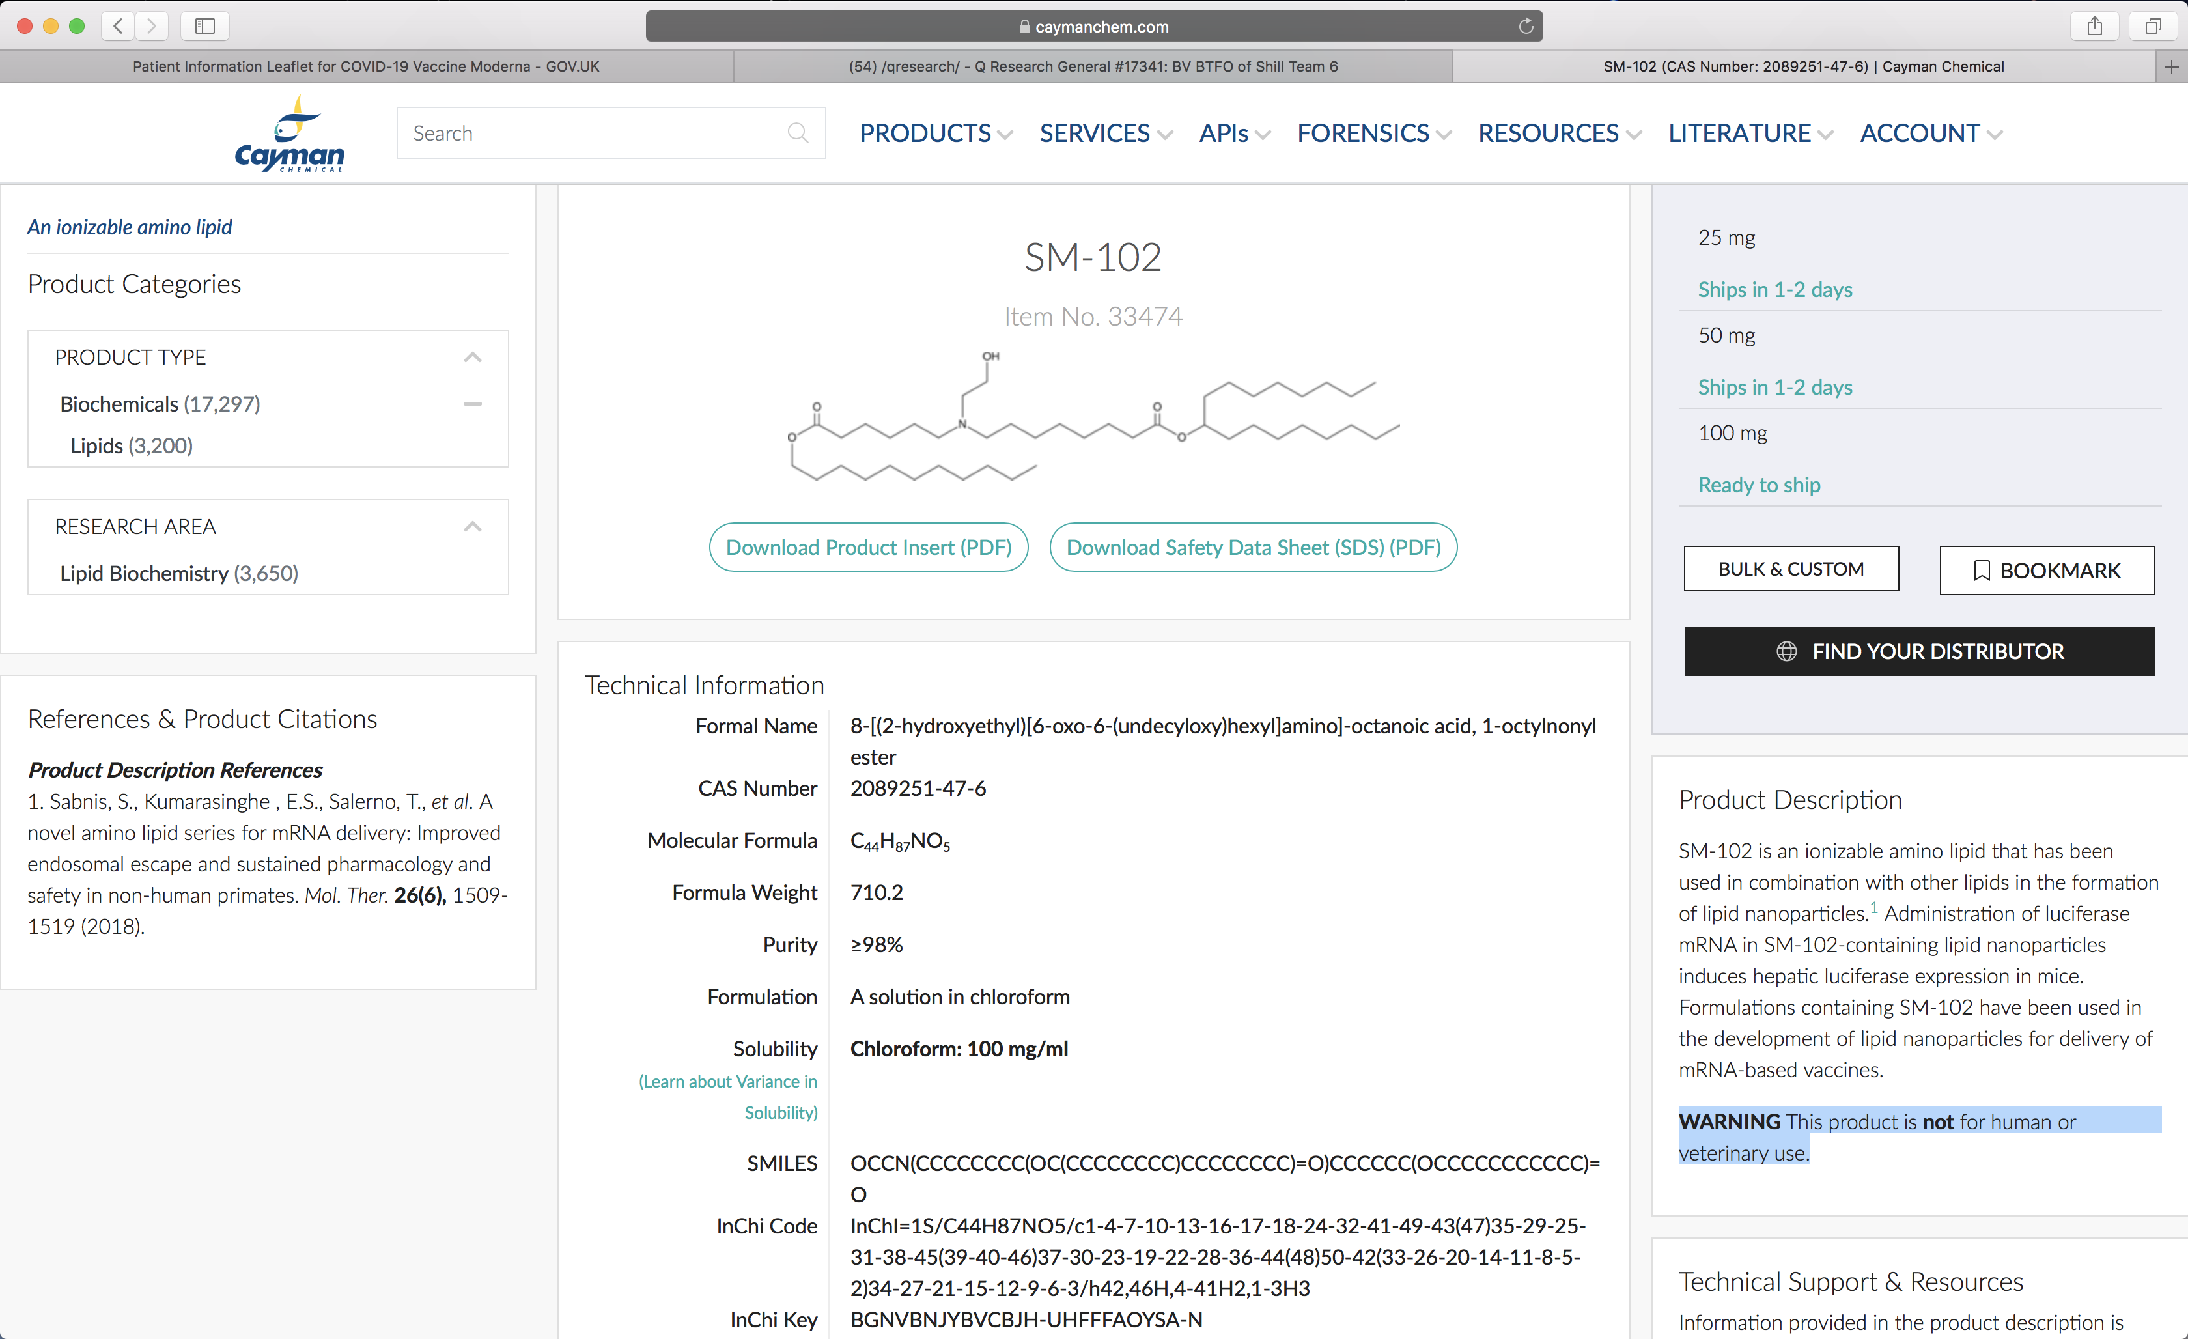Viewport: 2188px width, 1339px height.
Task: Click the superscript reference 1 in Product Description
Action: click(x=1873, y=907)
